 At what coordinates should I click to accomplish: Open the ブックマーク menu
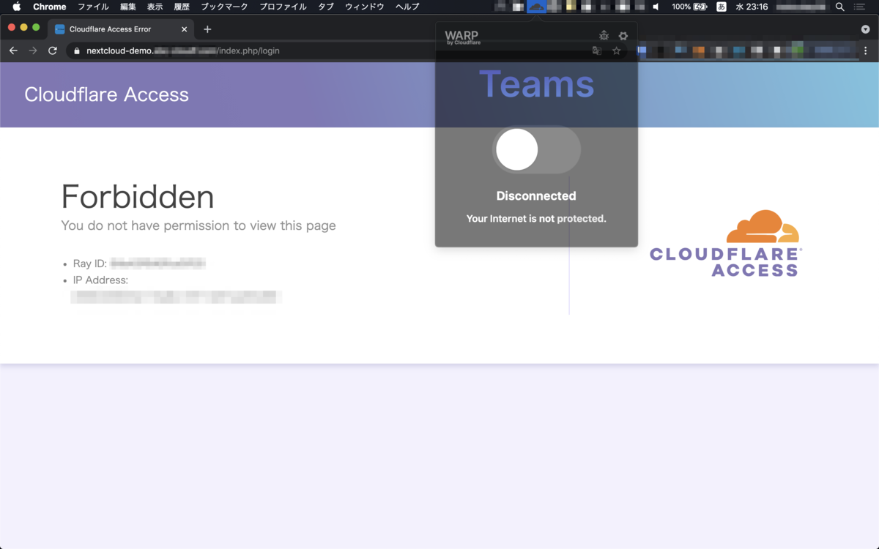click(x=224, y=7)
